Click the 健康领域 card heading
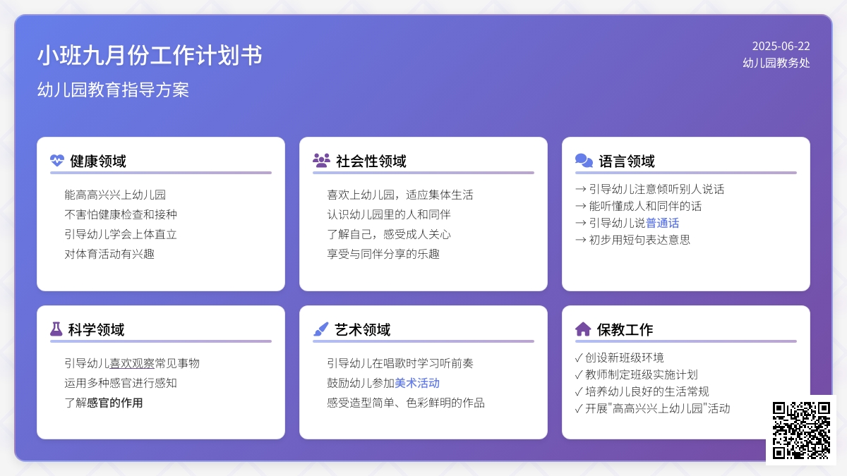 coord(98,161)
